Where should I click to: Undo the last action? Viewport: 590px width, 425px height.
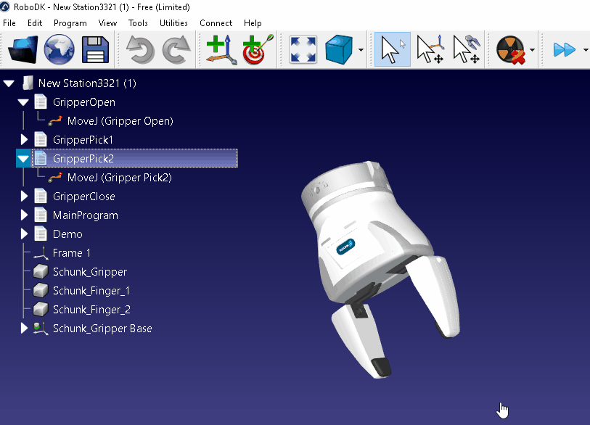coord(140,49)
